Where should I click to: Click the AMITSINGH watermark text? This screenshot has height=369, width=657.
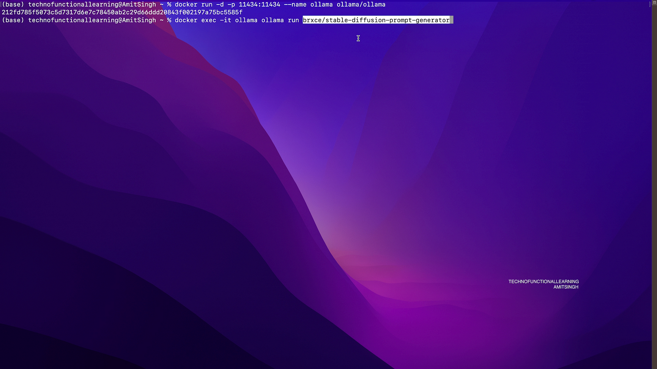point(565,287)
